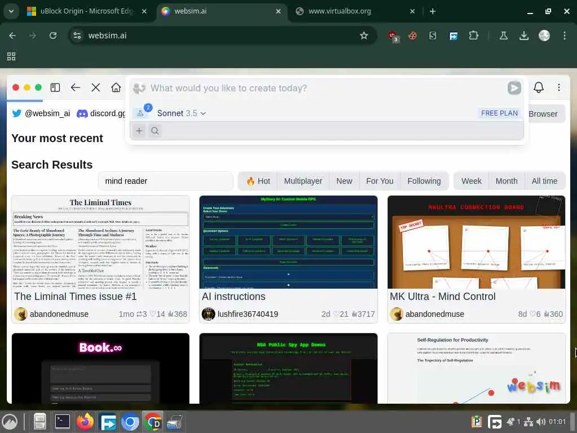Add a new item with the plus icon
This screenshot has height=433, width=577.
point(139,131)
